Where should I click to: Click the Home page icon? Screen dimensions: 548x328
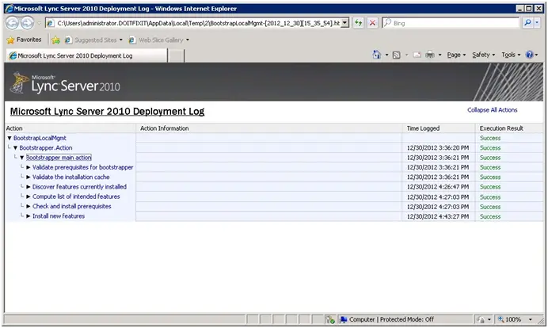(376, 55)
